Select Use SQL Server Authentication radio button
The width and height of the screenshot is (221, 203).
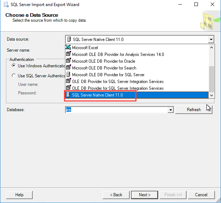[14, 76]
